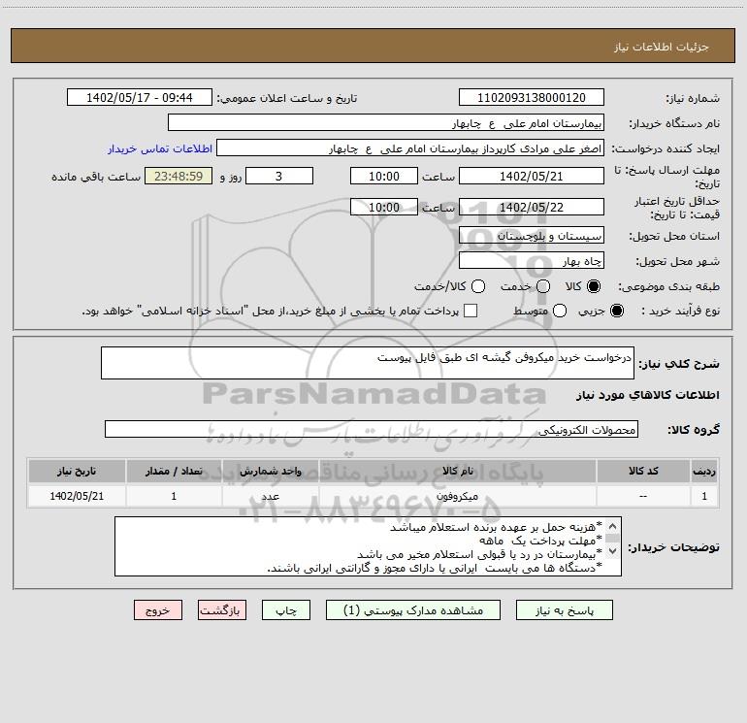Click the price validity date 1402/05/22 field
Viewport: 747px width, 723px height.
(x=532, y=207)
